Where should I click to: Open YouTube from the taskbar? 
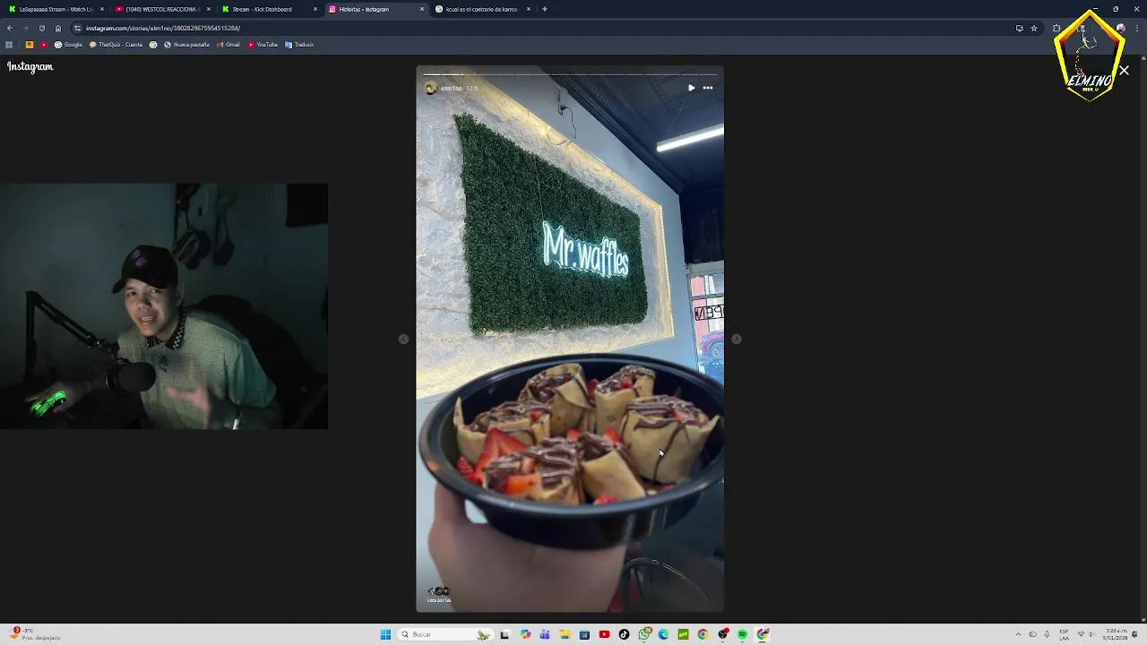point(604,634)
